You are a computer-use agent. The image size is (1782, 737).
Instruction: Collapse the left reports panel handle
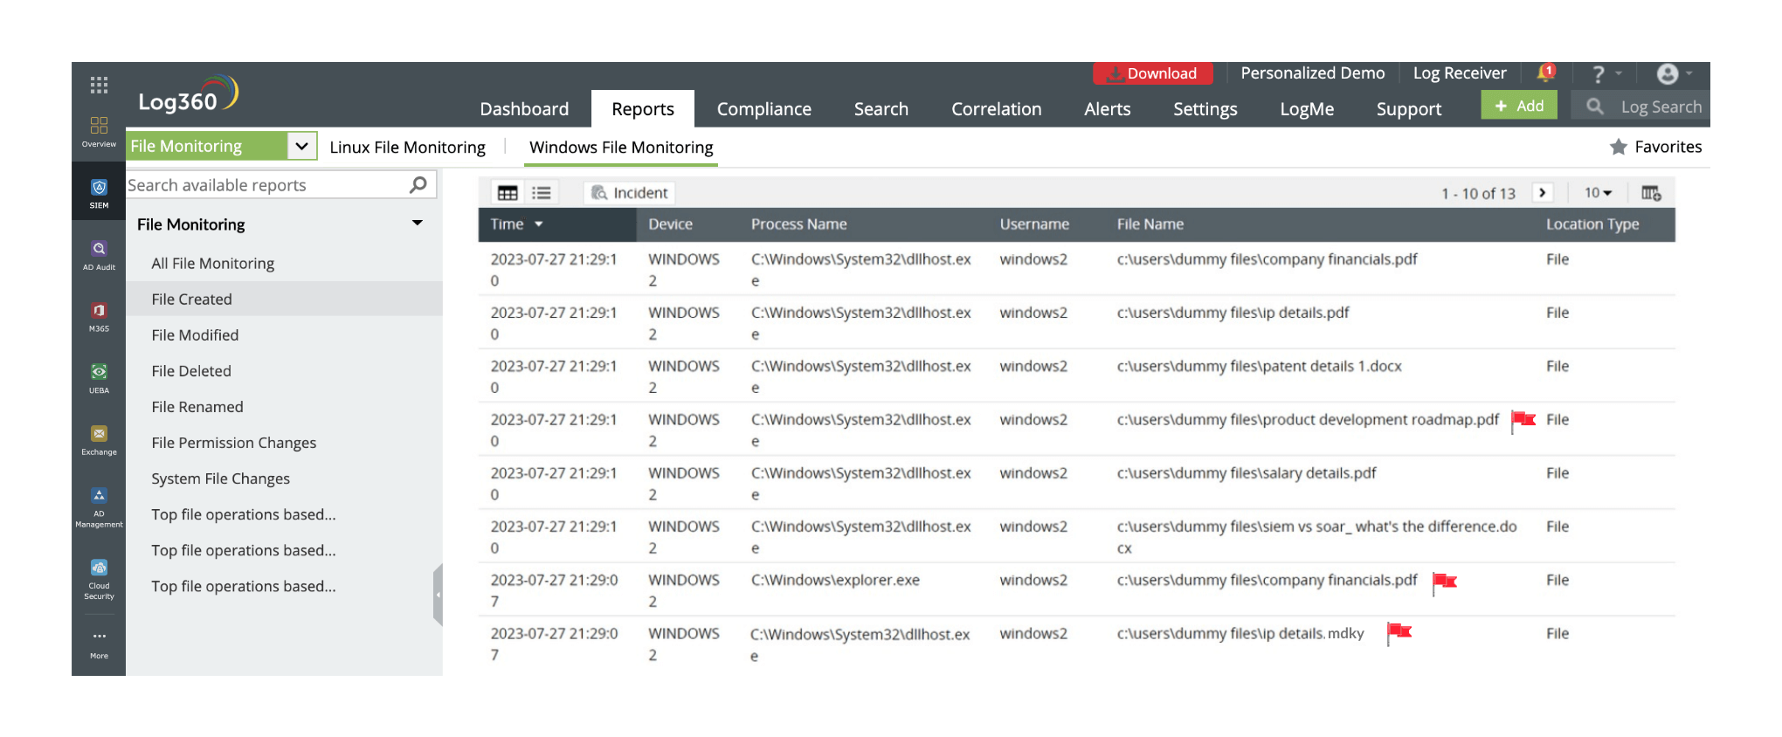pos(438,595)
